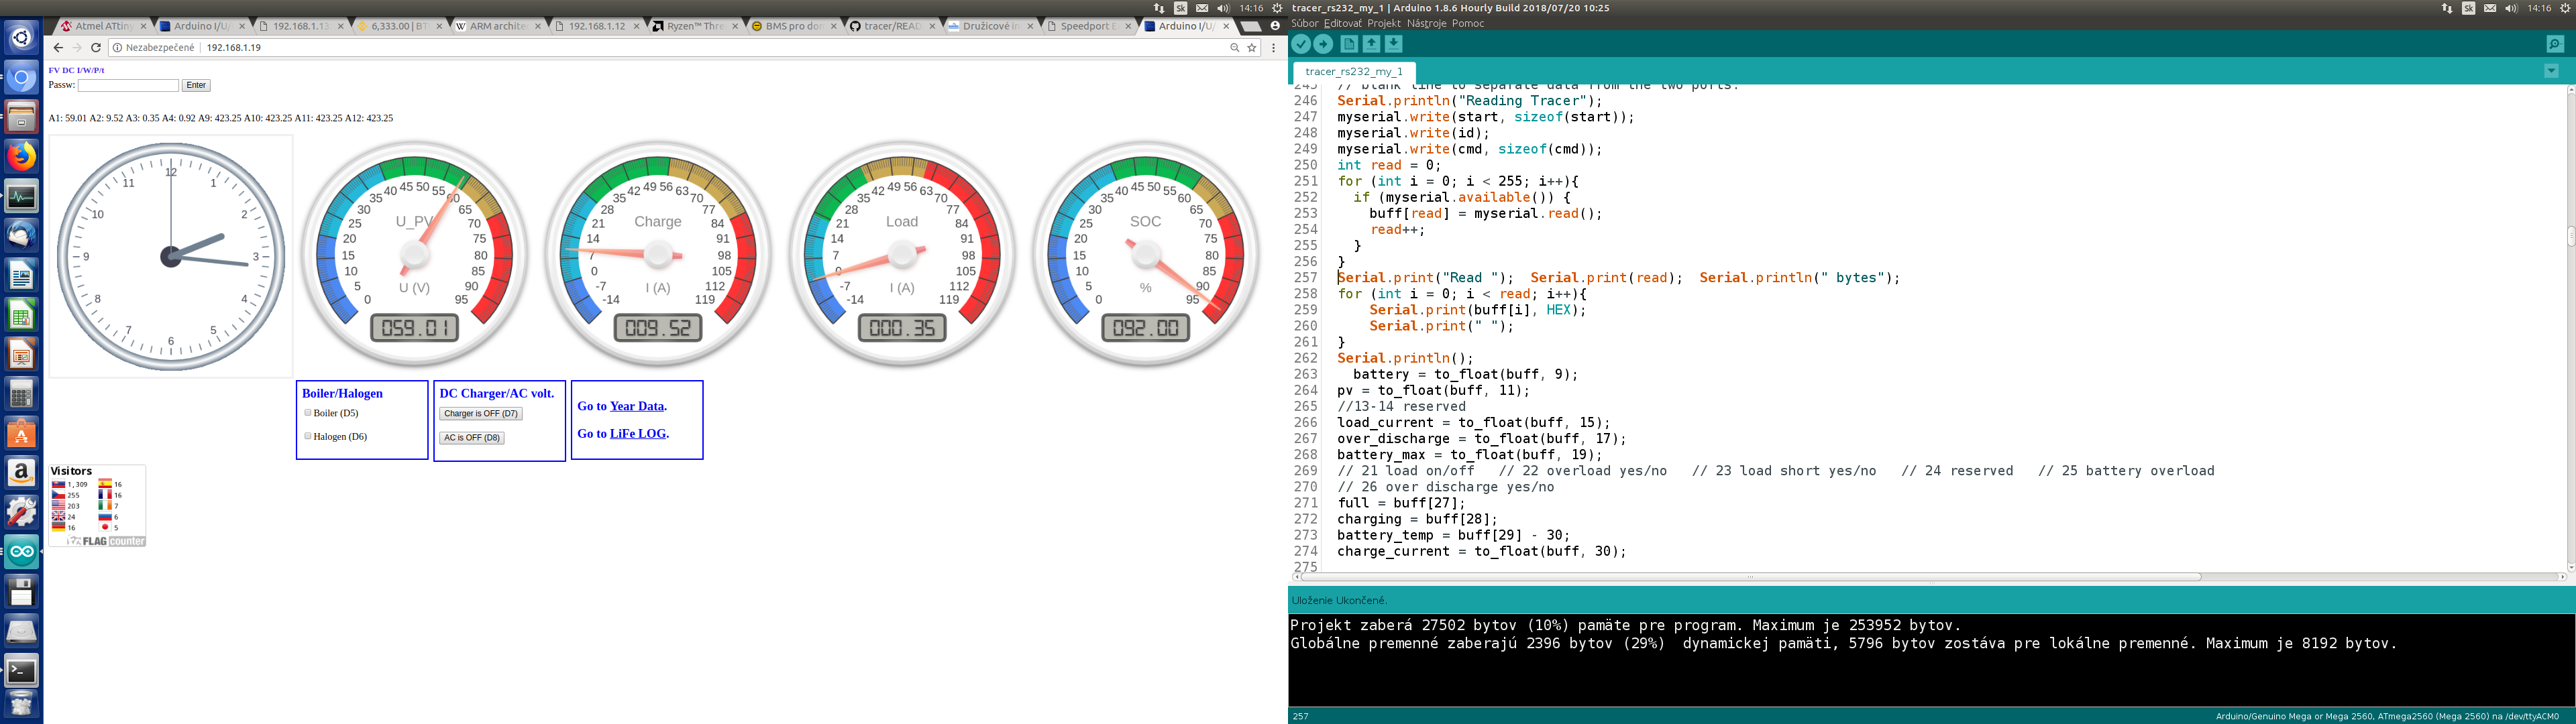Screen dimensions: 2576x724
Task: Toggle the Halogen (D6) checkbox
Action: 308,436
